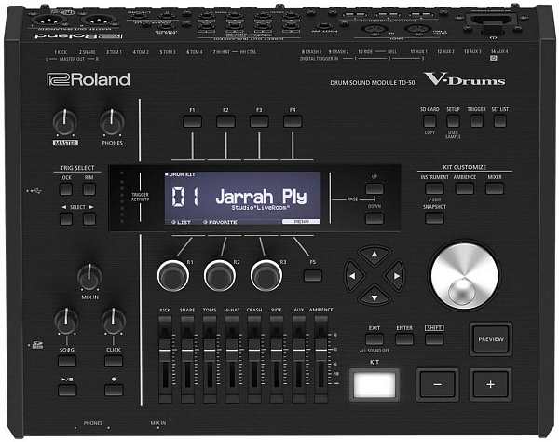
Task: Click the CLICK level knob
Action: 114,321
